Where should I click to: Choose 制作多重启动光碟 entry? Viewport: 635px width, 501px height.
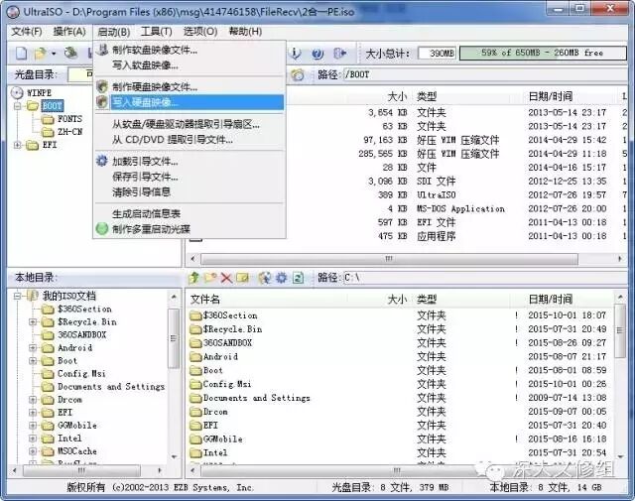point(190,229)
